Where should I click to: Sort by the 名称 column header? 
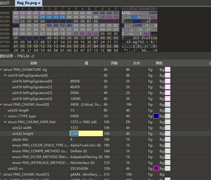[x=33, y=63]
